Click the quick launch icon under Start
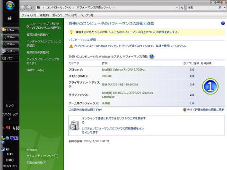227x170 pixels. [9, 18]
